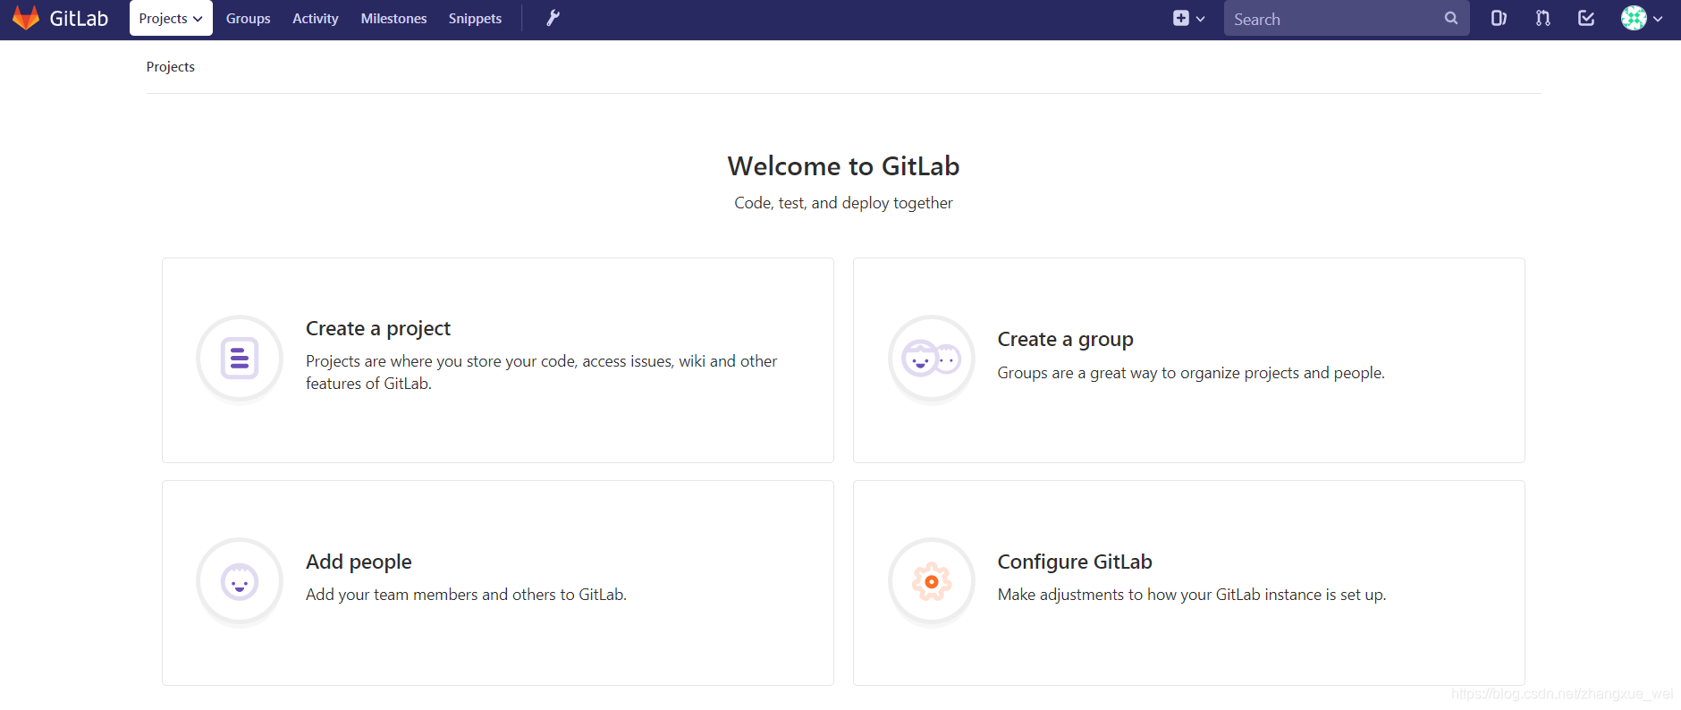This screenshot has height=710, width=1681.
Task: Click 'Make adjustments to how' description
Action: (1192, 595)
